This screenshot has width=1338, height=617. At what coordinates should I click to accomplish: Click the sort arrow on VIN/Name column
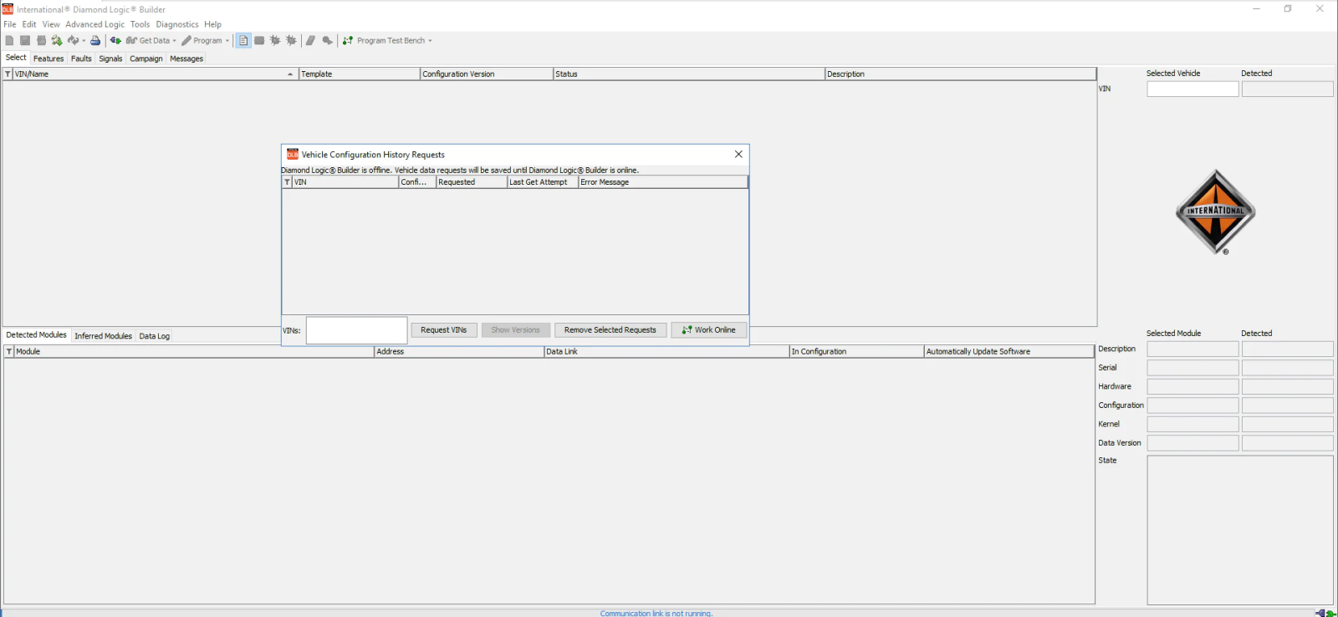290,74
